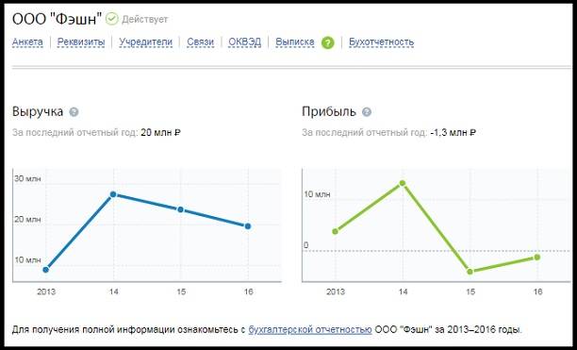Click the help icon beside Прибыль heading
The height and width of the screenshot is (350, 577).
coord(367,112)
